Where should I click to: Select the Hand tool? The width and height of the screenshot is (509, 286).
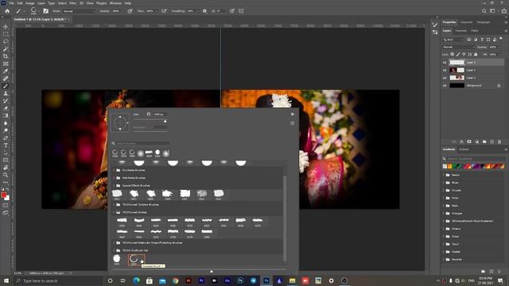point(6,168)
